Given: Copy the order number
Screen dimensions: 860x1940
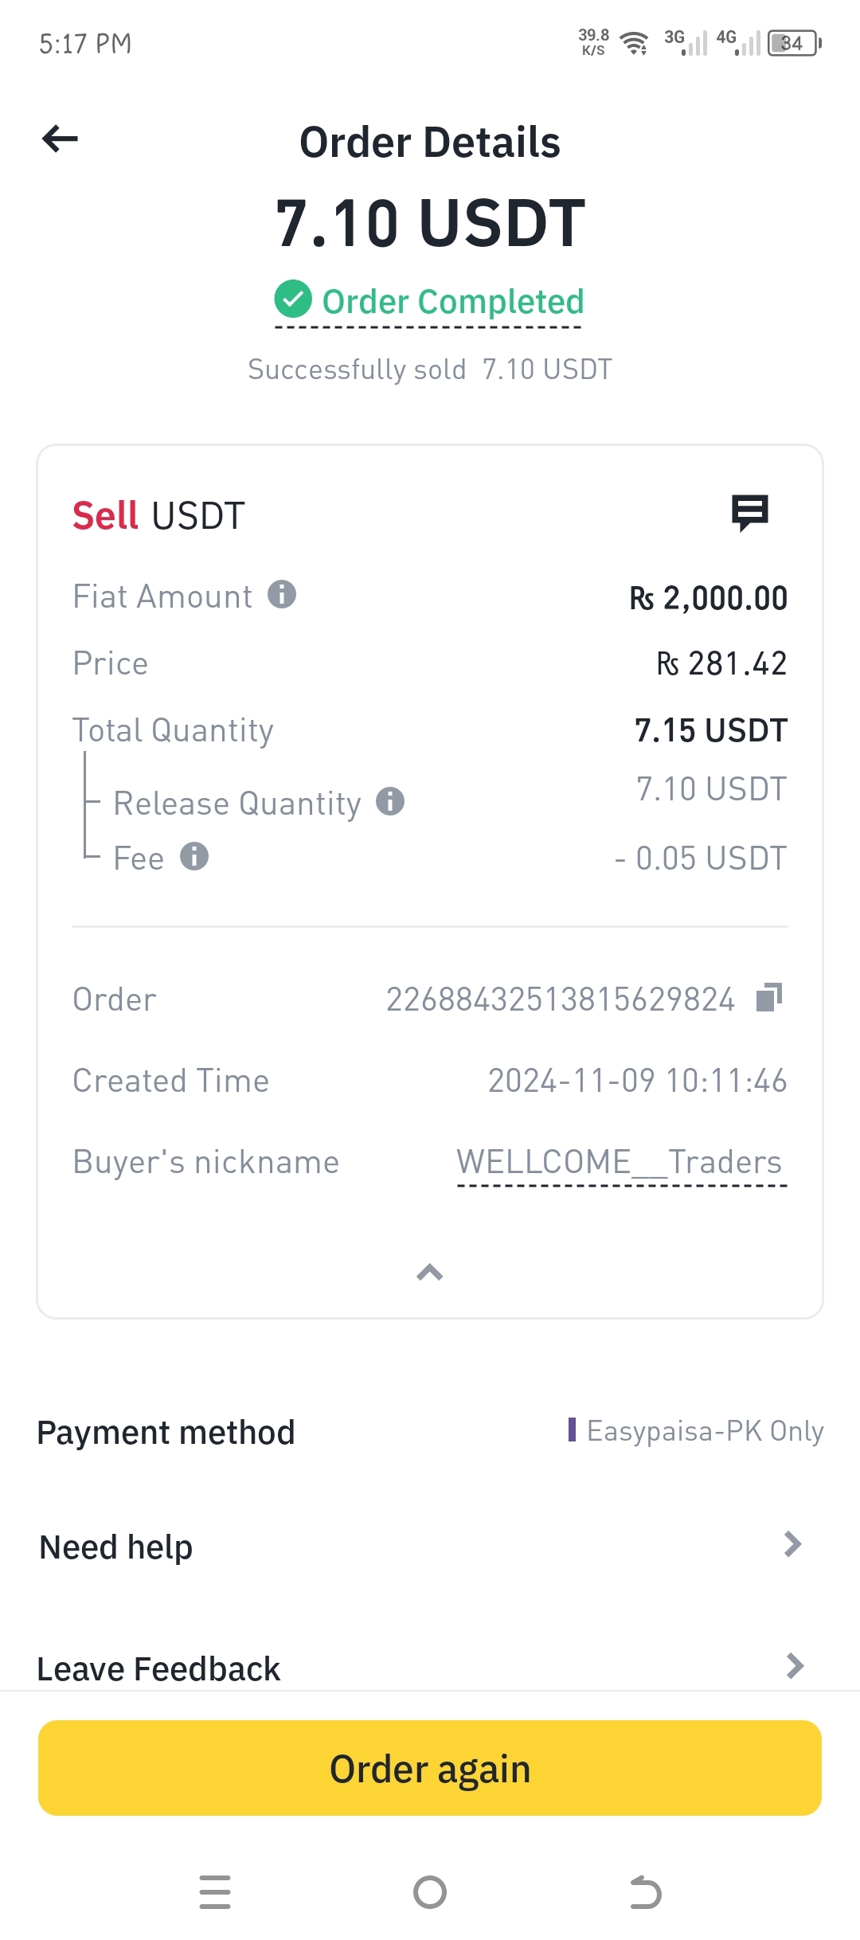Looking at the screenshot, I should pos(769,997).
